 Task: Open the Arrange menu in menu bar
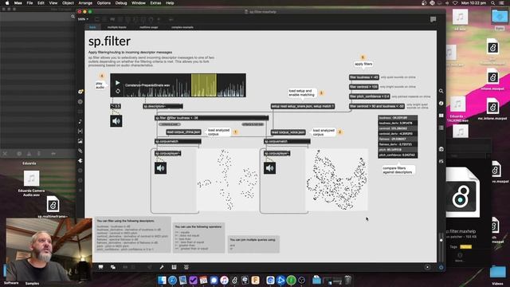click(85, 3)
